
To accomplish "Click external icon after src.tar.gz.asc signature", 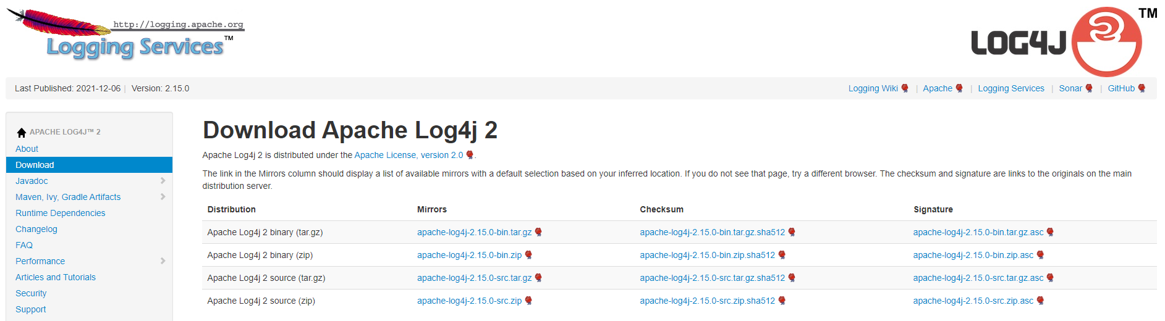I will (1050, 278).
